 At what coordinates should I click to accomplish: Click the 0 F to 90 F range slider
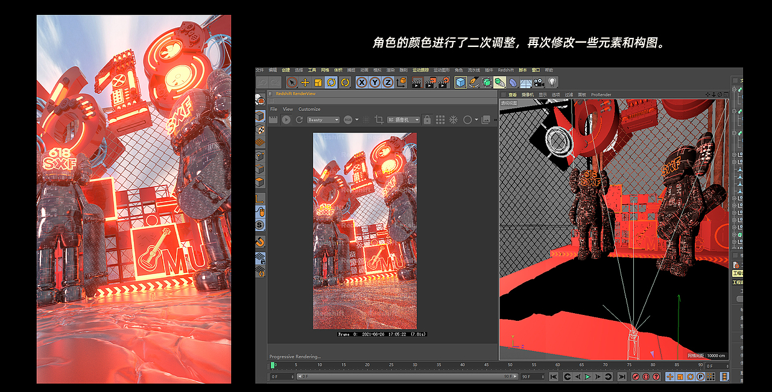pyautogui.click(x=408, y=376)
